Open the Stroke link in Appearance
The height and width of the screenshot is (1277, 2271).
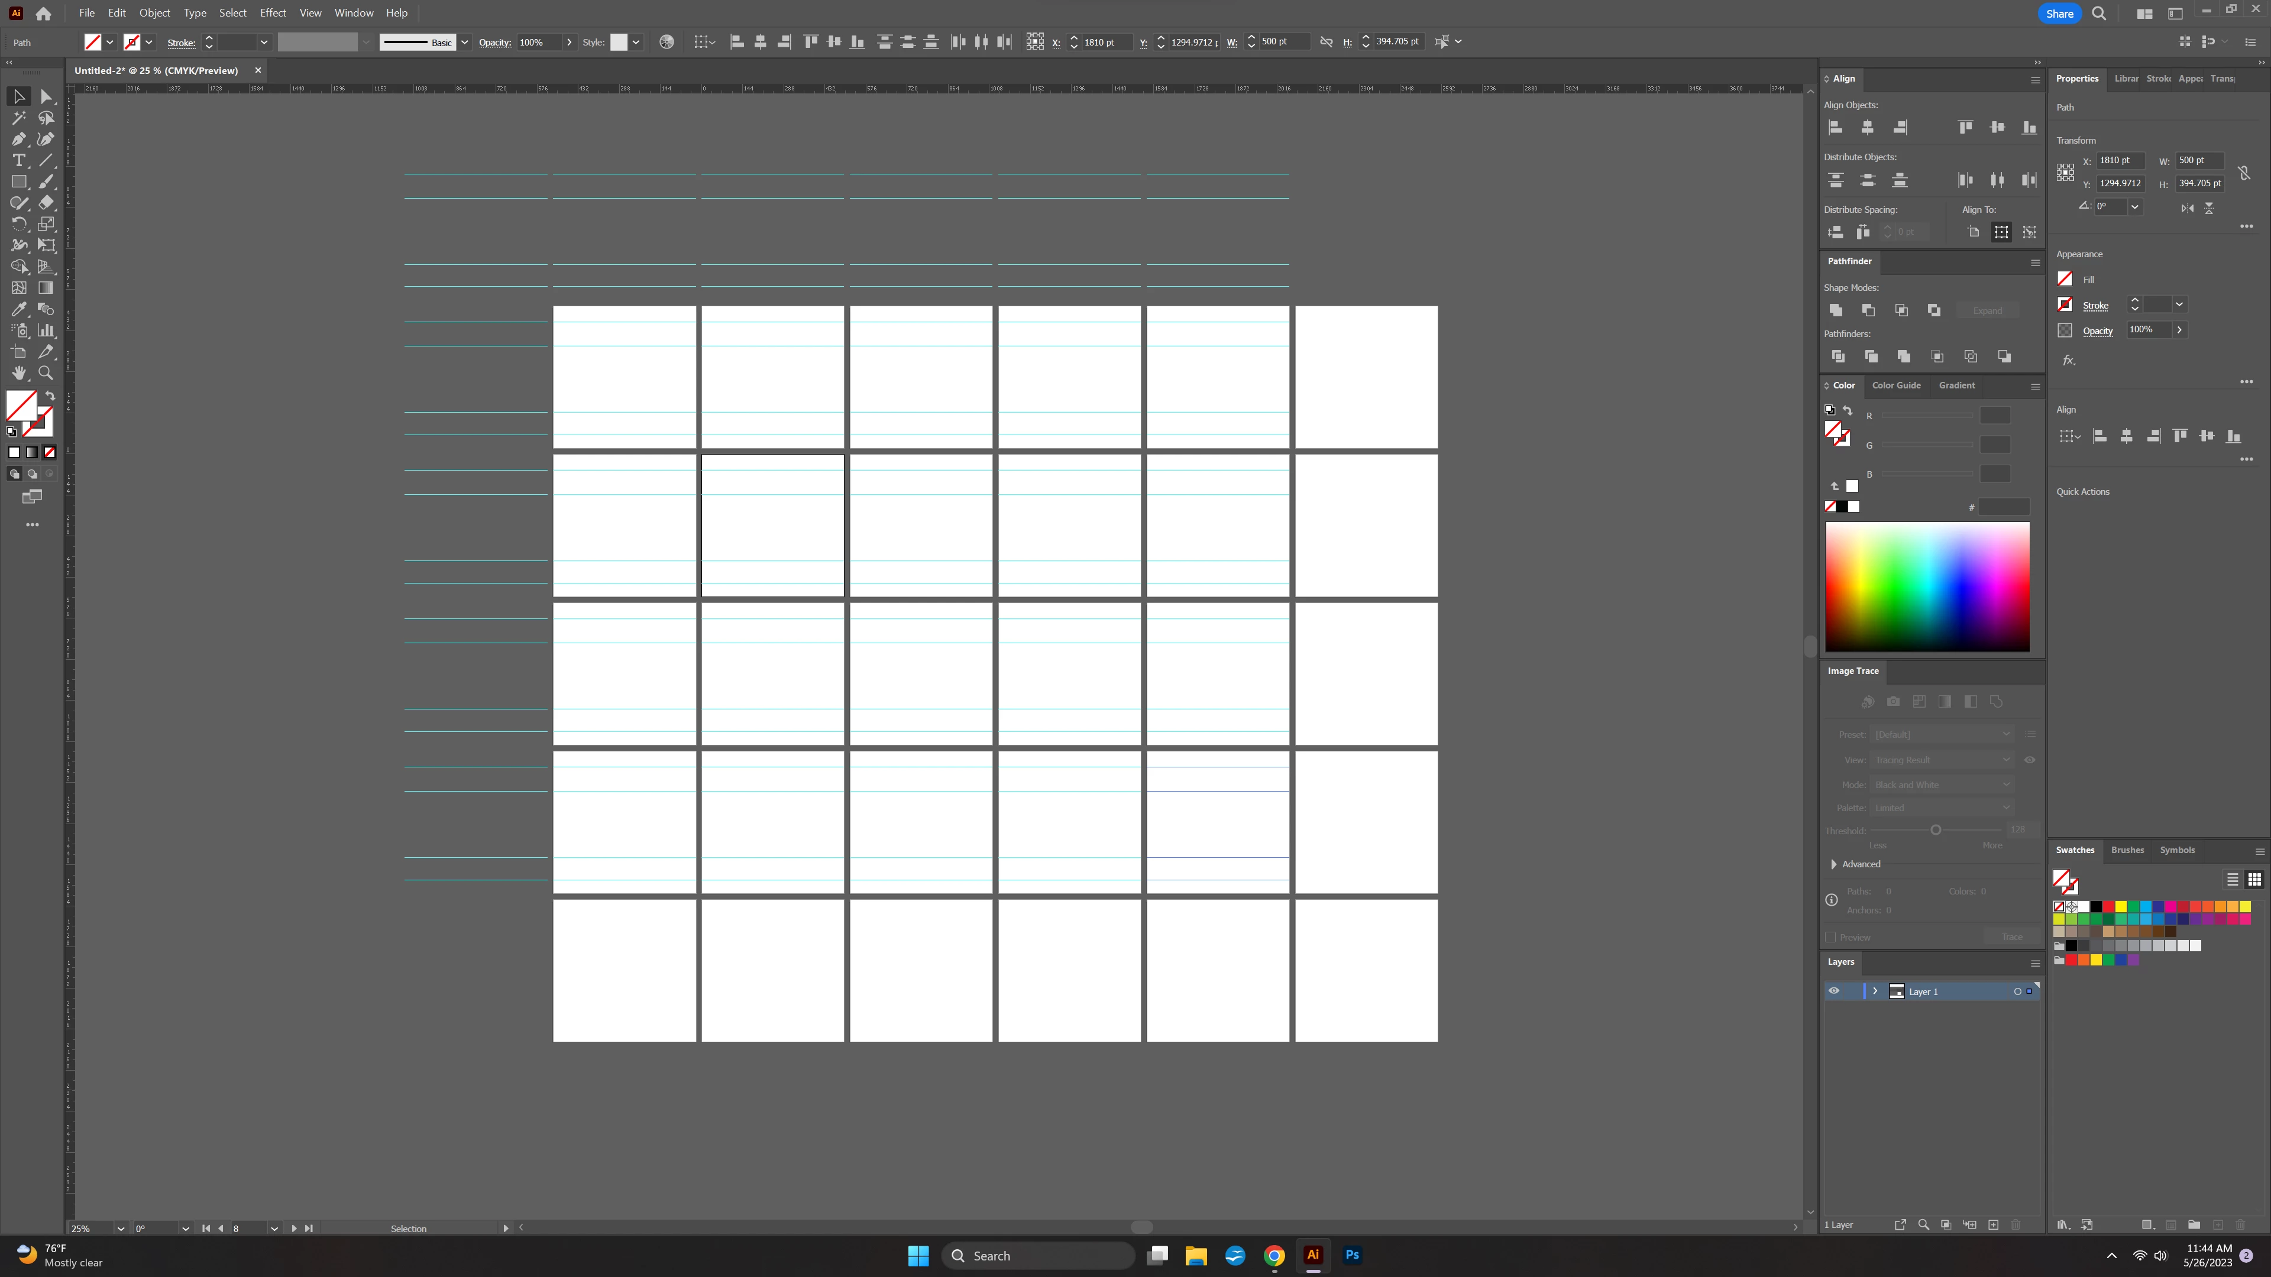click(x=2095, y=306)
